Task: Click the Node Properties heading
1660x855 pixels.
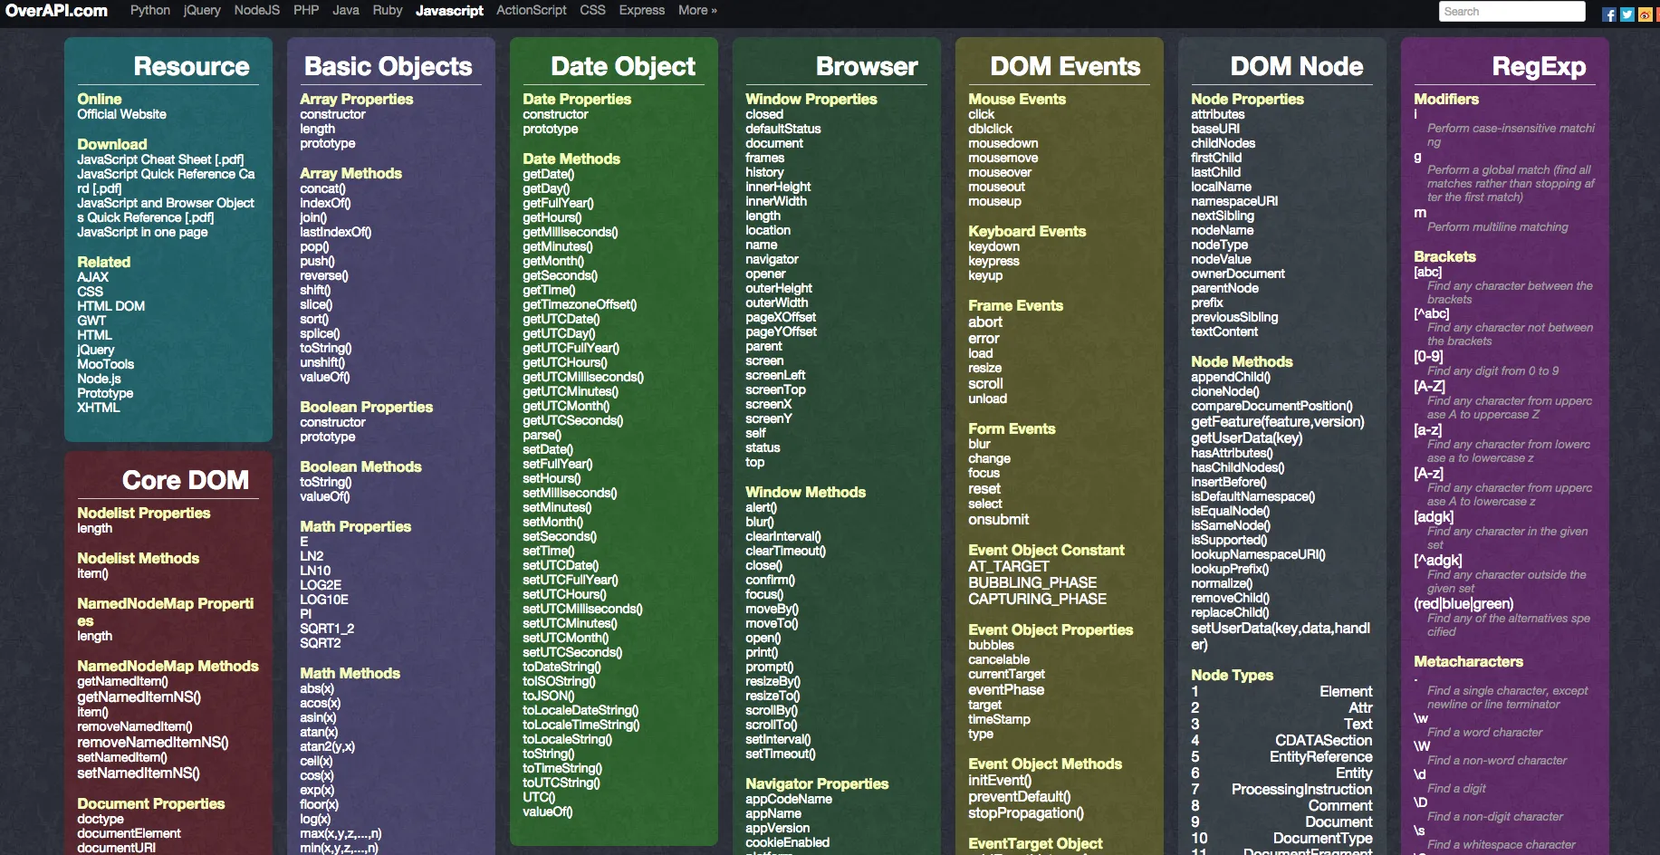Action: click(x=1248, y=99)
